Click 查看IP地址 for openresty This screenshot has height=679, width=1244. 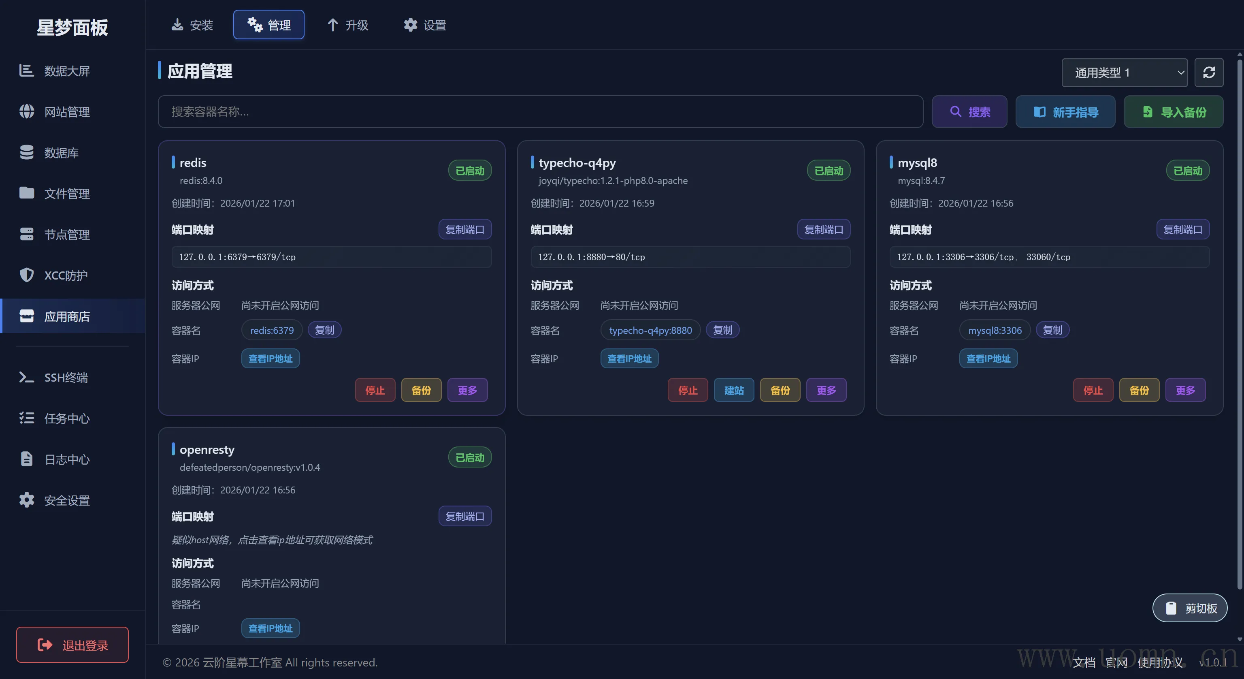271,628
